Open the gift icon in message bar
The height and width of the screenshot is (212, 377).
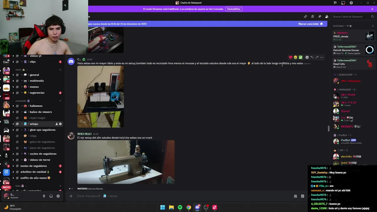[x=295, y=196]
